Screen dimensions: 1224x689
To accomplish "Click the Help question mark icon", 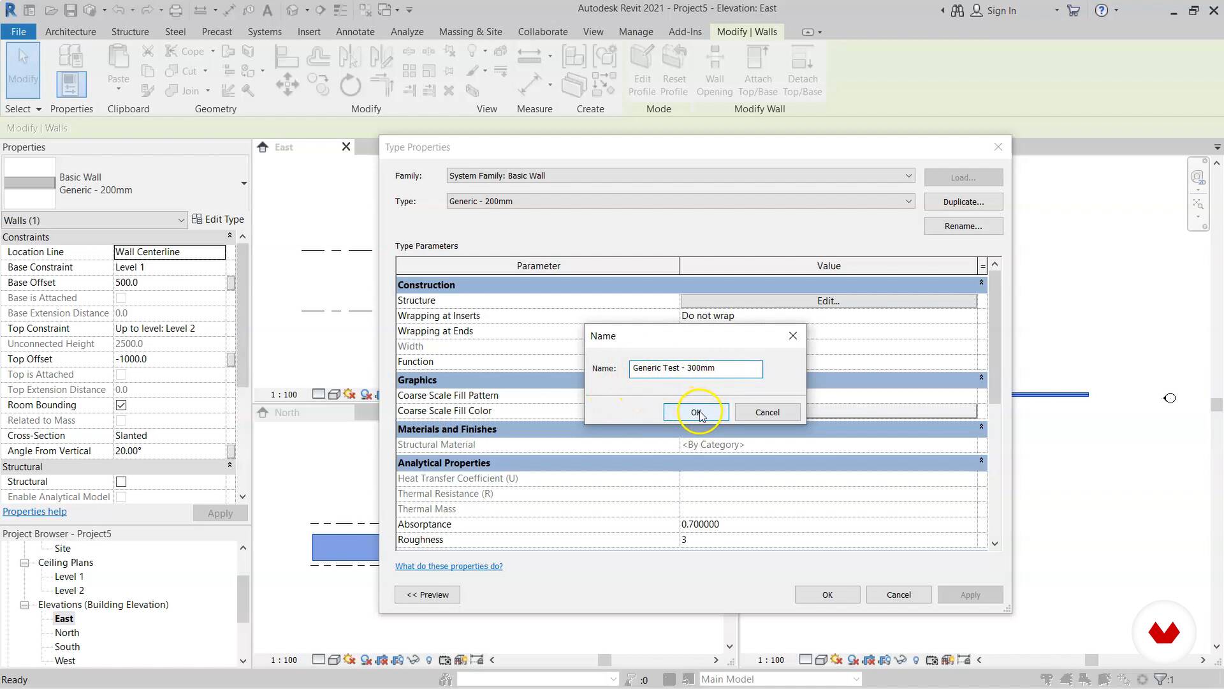I will [1102, 10].
